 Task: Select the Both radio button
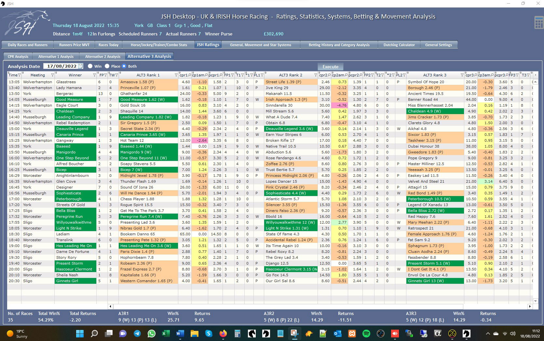pos(124,66)
